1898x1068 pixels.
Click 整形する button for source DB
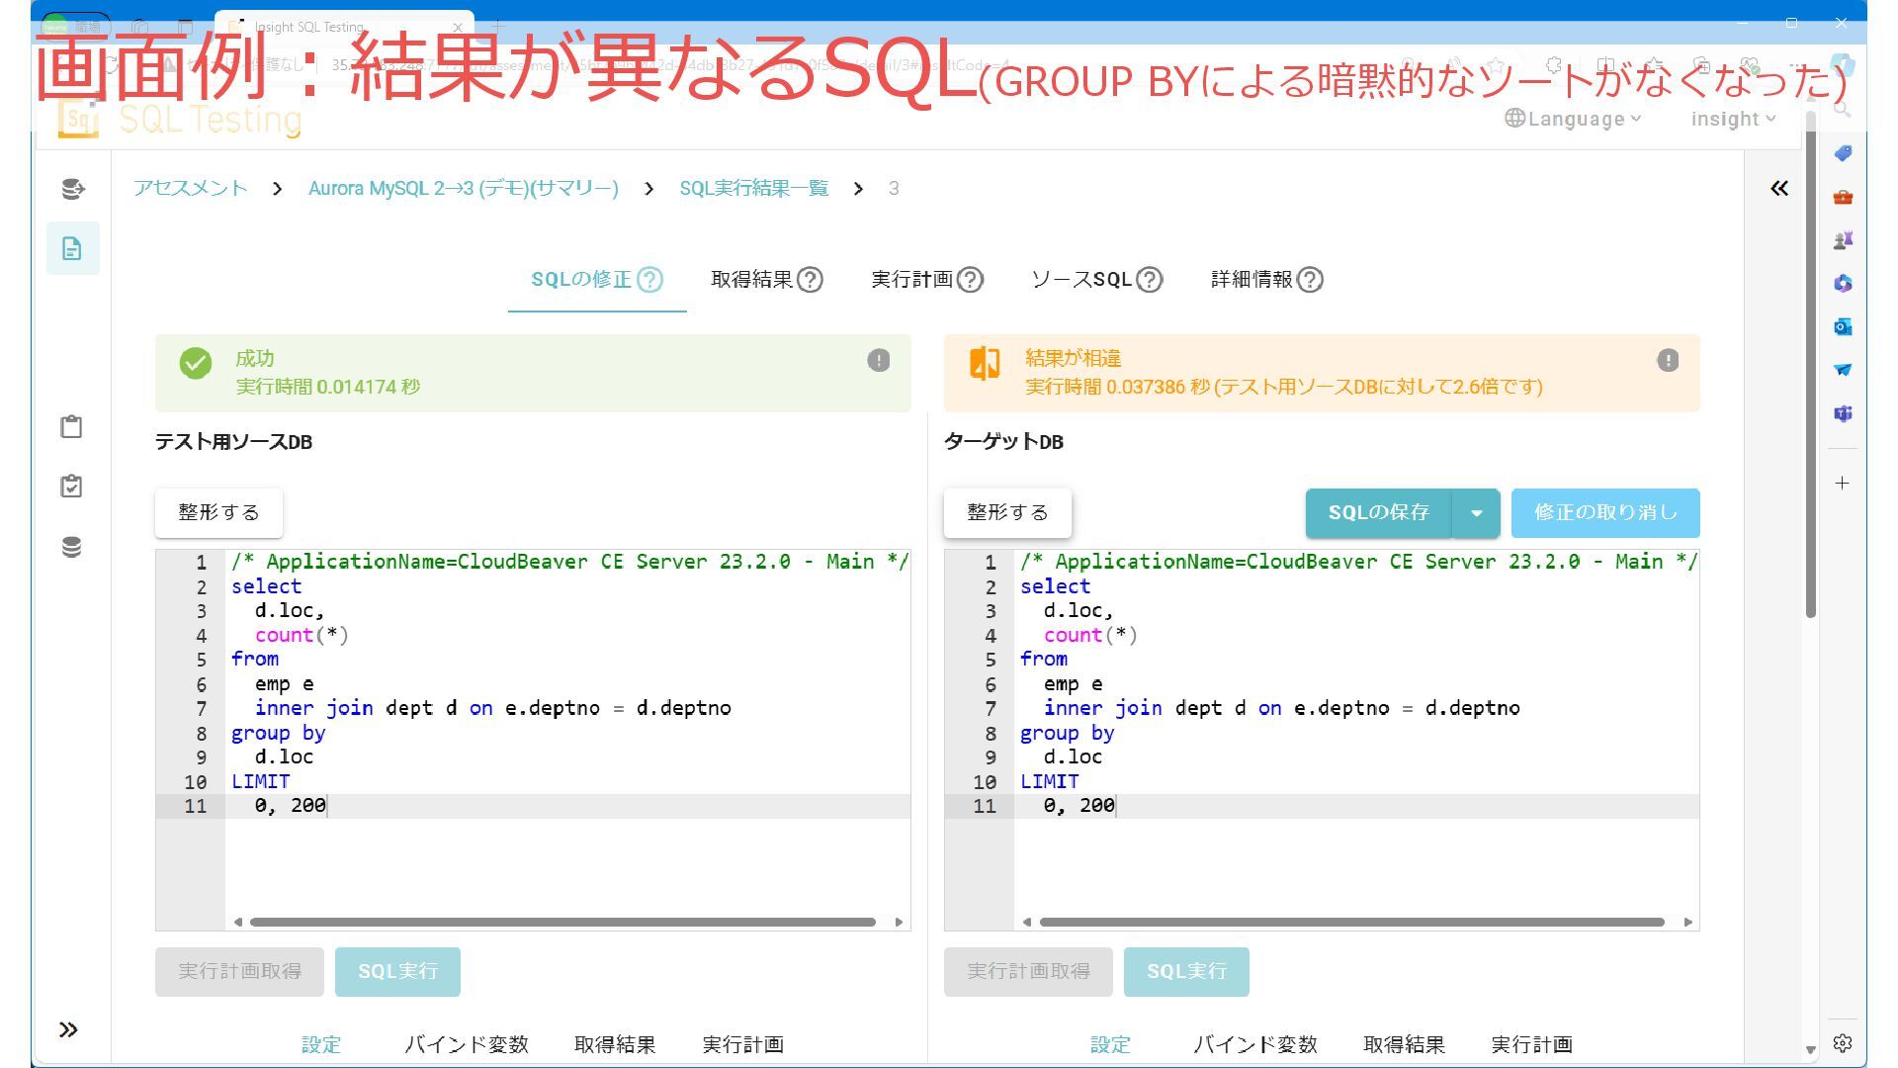pos(218,512)
